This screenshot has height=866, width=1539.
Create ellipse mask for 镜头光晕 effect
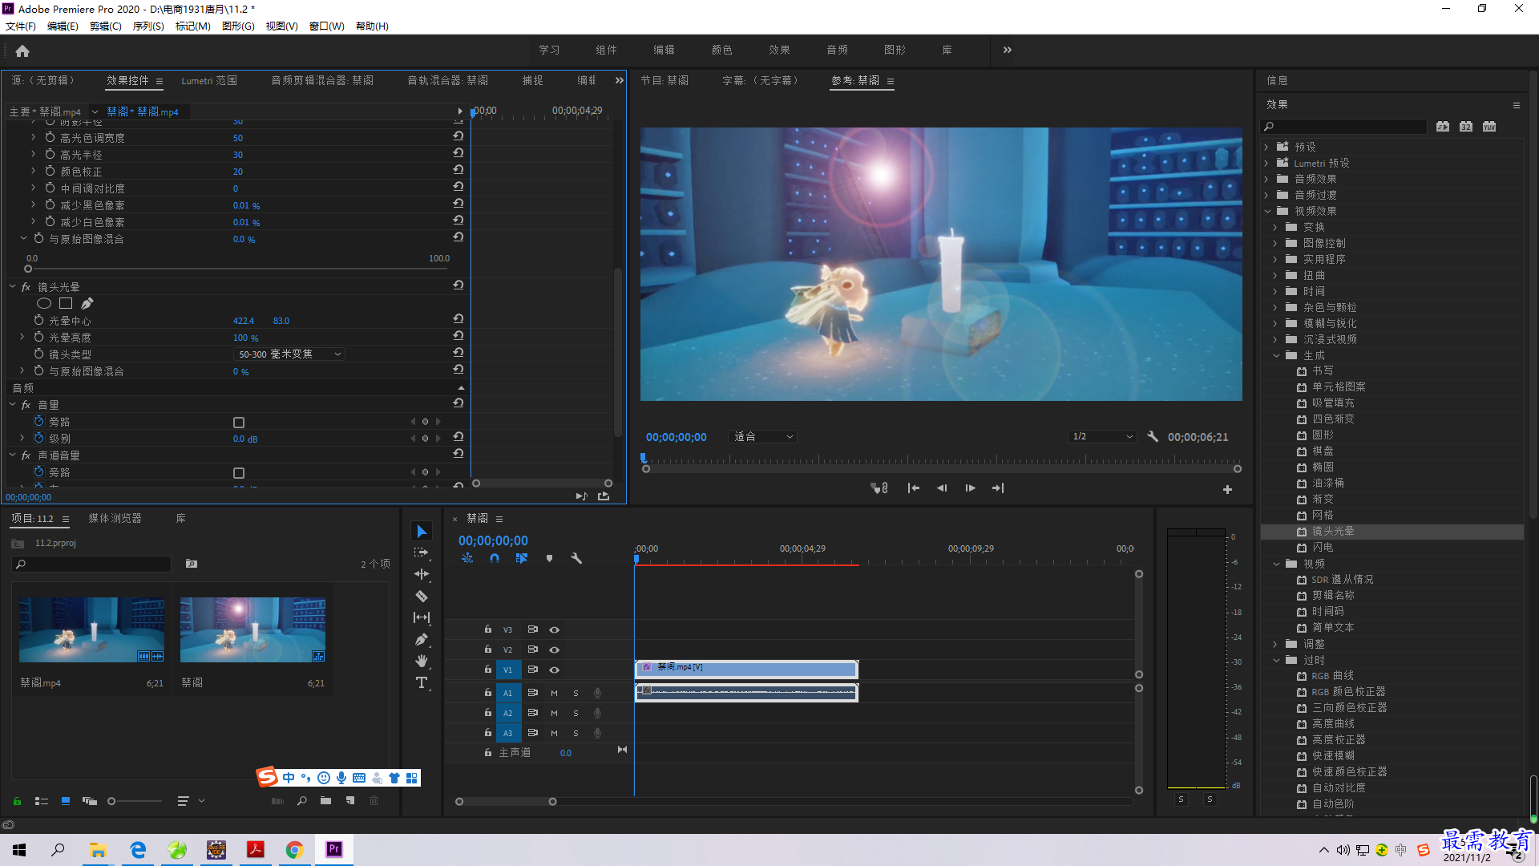[x=44, y=304]
